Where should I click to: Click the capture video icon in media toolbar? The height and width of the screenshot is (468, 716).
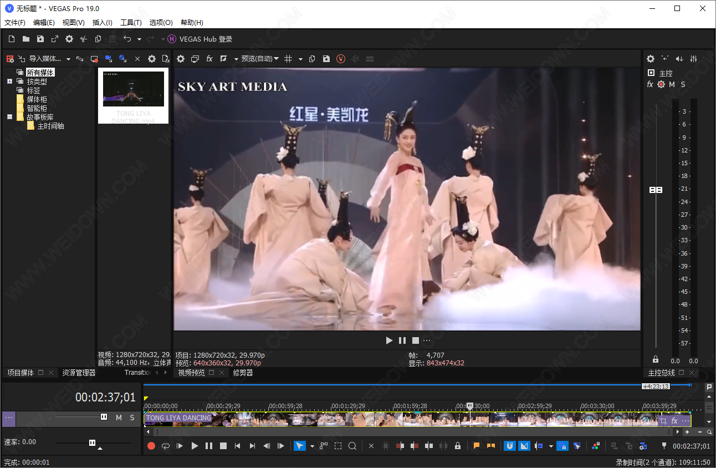click(94, 59)
